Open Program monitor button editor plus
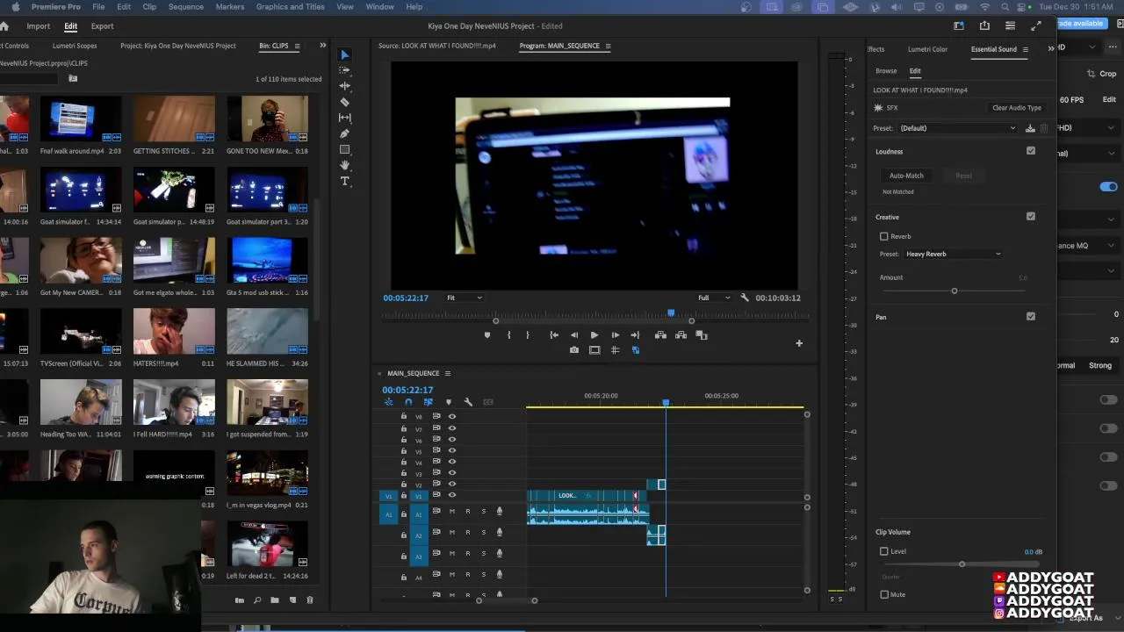The width and height of the screenshot is (1124, 632). pos(799,343)
